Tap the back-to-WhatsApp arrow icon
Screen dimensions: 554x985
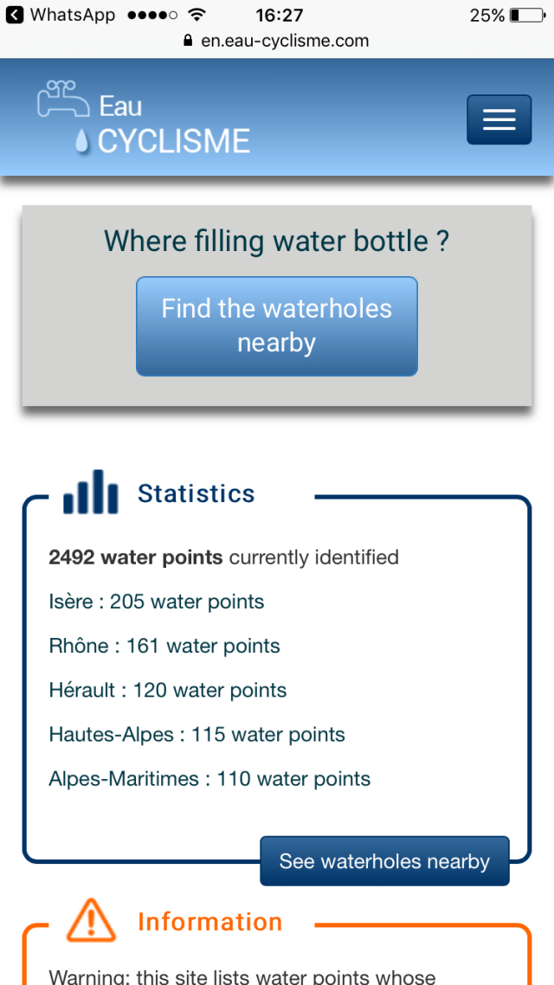click(15, 16)
